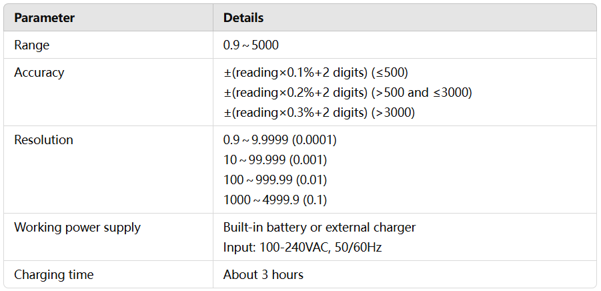601x291 pixels.
Task: Select the Charging time label
Action: click(53, 275)
